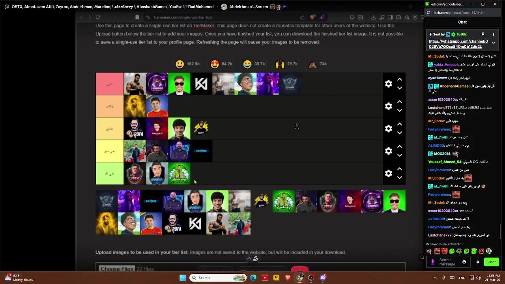This screenshot has width=505, height=284.
Task: Reload the tiermaker page
Action: 98,17
